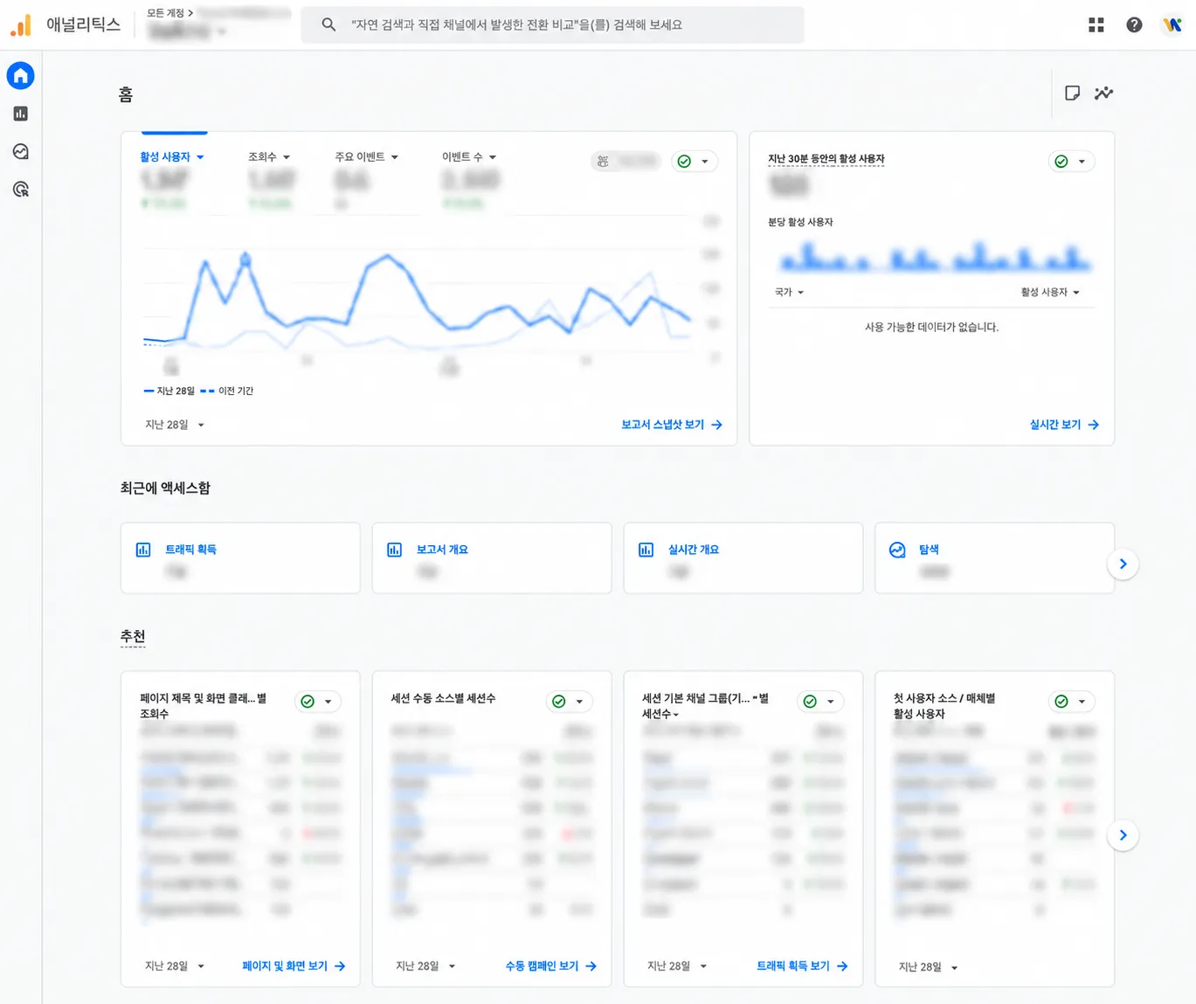Open the 탐색 recent card
The image size is (1196, 1004).
pyautogui.click(x=994, y=558)
